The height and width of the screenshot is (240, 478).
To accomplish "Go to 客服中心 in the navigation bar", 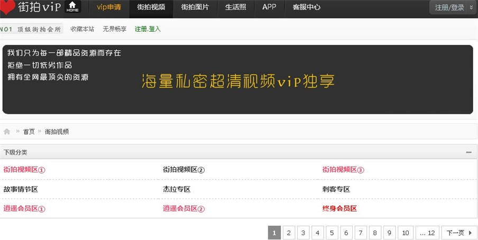I will pos(306,7).
